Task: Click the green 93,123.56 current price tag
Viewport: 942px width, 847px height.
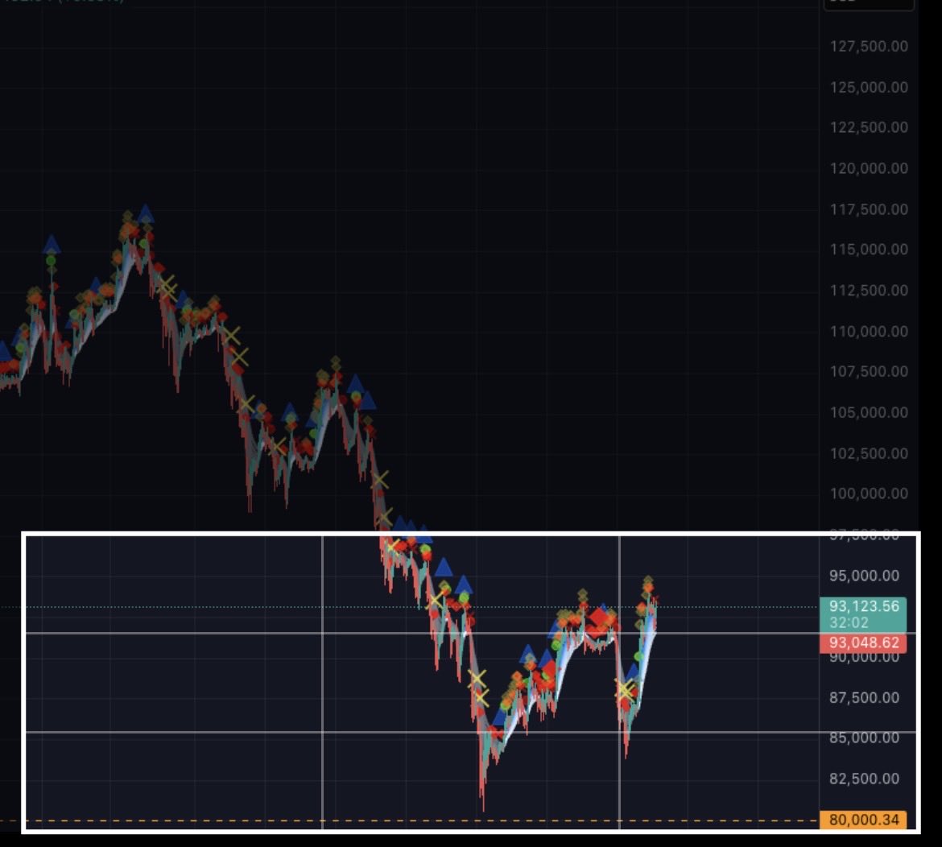Action: pyautogui.click(x=863, y=614)
